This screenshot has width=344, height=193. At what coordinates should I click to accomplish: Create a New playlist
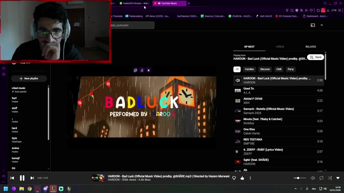[29, 79]
